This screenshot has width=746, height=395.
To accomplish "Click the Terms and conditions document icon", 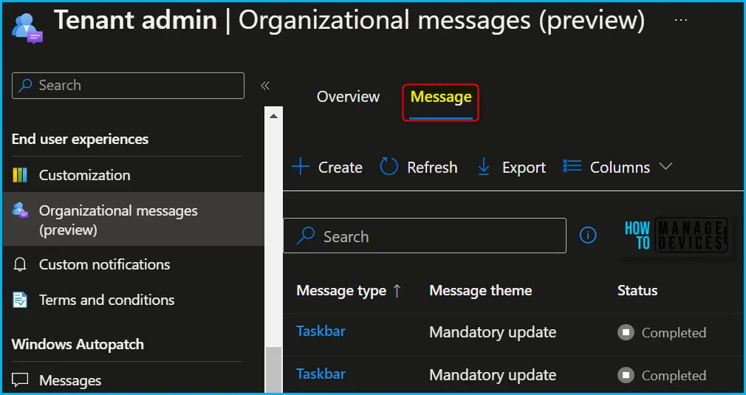I will [19, 300].
